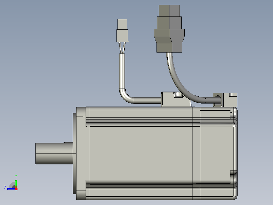273x205 pixels.
Task: Select the motor output shaft
Action: (54, 153)
